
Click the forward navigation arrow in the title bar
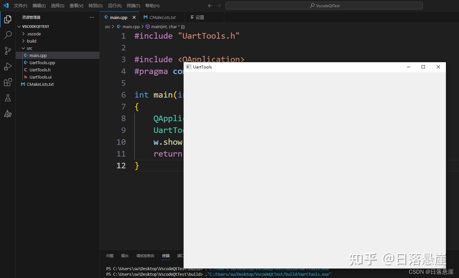point(219,6)
